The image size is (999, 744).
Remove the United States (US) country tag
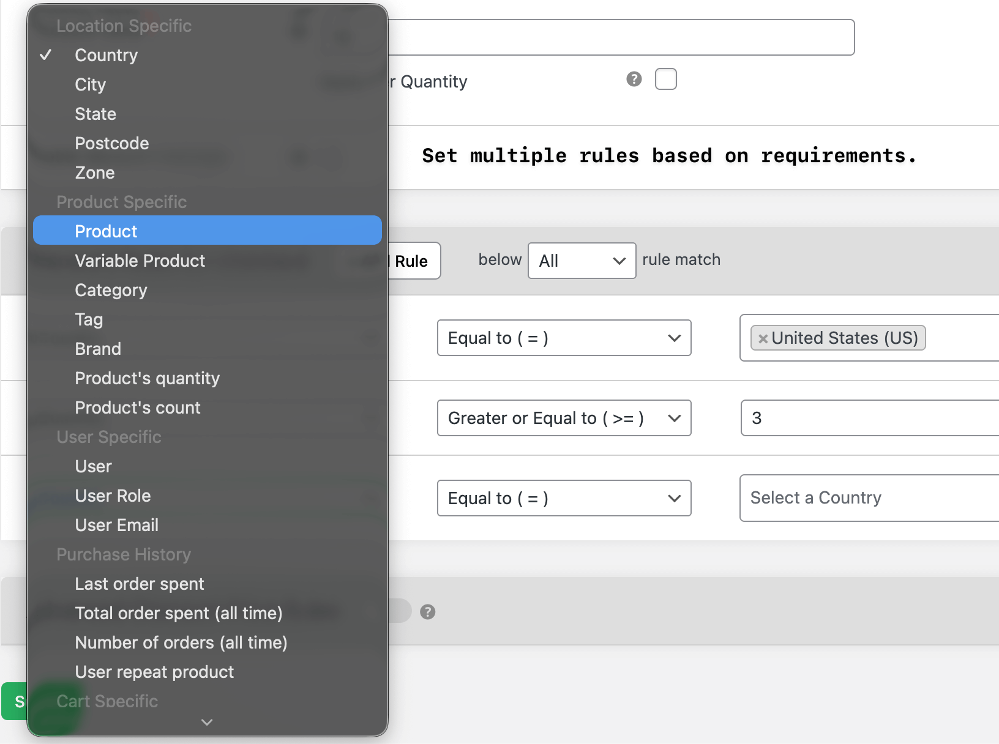761,338
